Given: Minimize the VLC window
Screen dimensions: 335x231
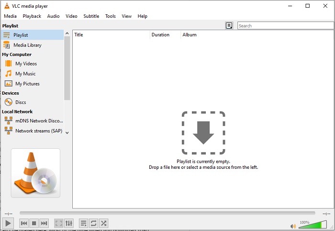Looking at the screenshot, I should tap(290, 6).
